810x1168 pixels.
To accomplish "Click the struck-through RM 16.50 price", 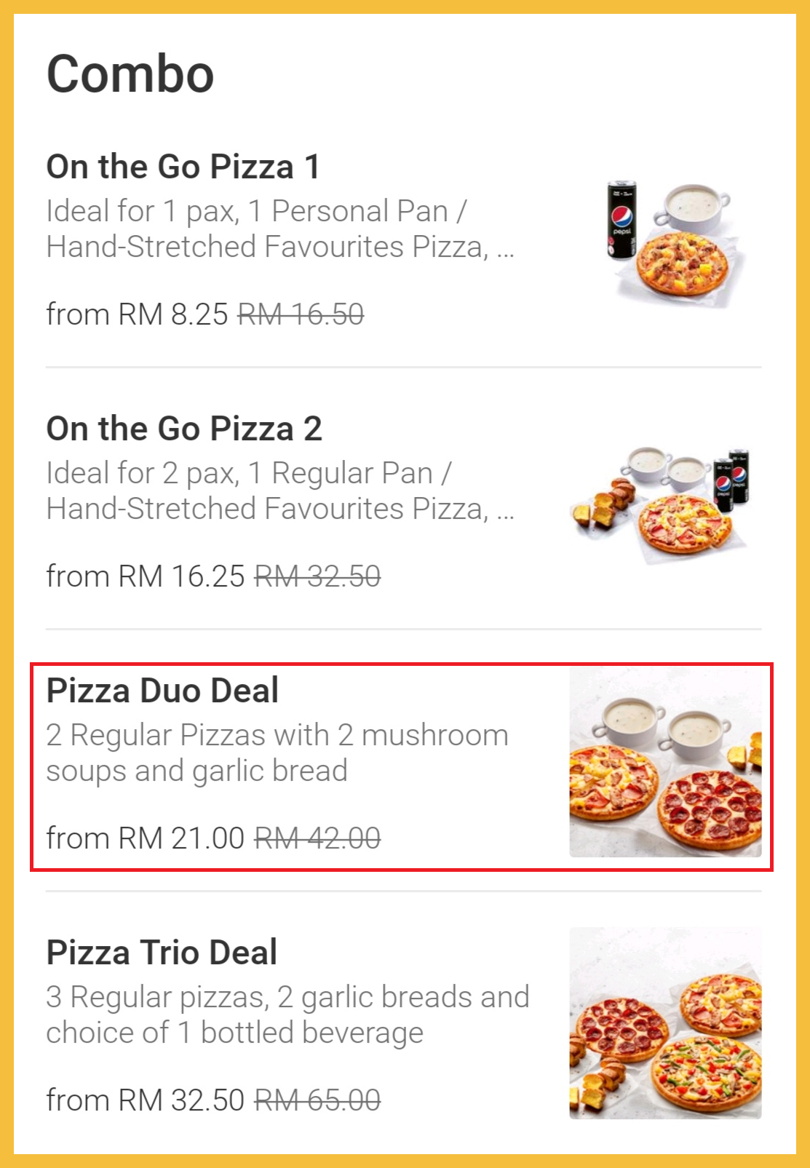I will click(x=301, y=314).
